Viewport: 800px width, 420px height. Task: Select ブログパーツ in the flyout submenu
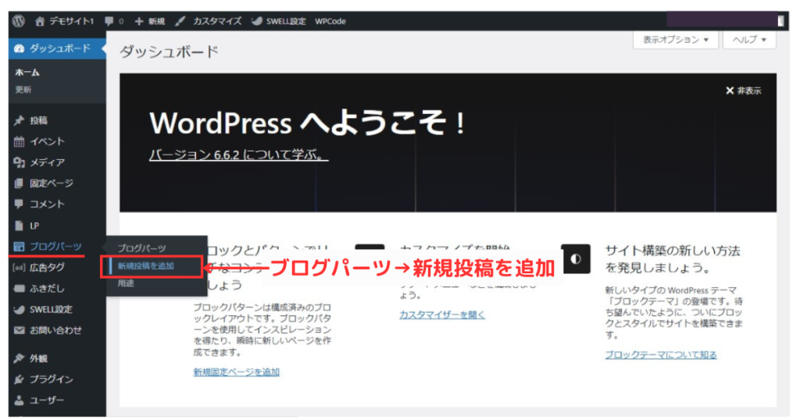(x=141, y=248)
